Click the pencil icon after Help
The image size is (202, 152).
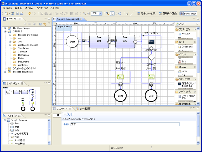point(127,13)
